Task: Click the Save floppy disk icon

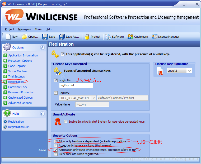Action: [45, 37]
